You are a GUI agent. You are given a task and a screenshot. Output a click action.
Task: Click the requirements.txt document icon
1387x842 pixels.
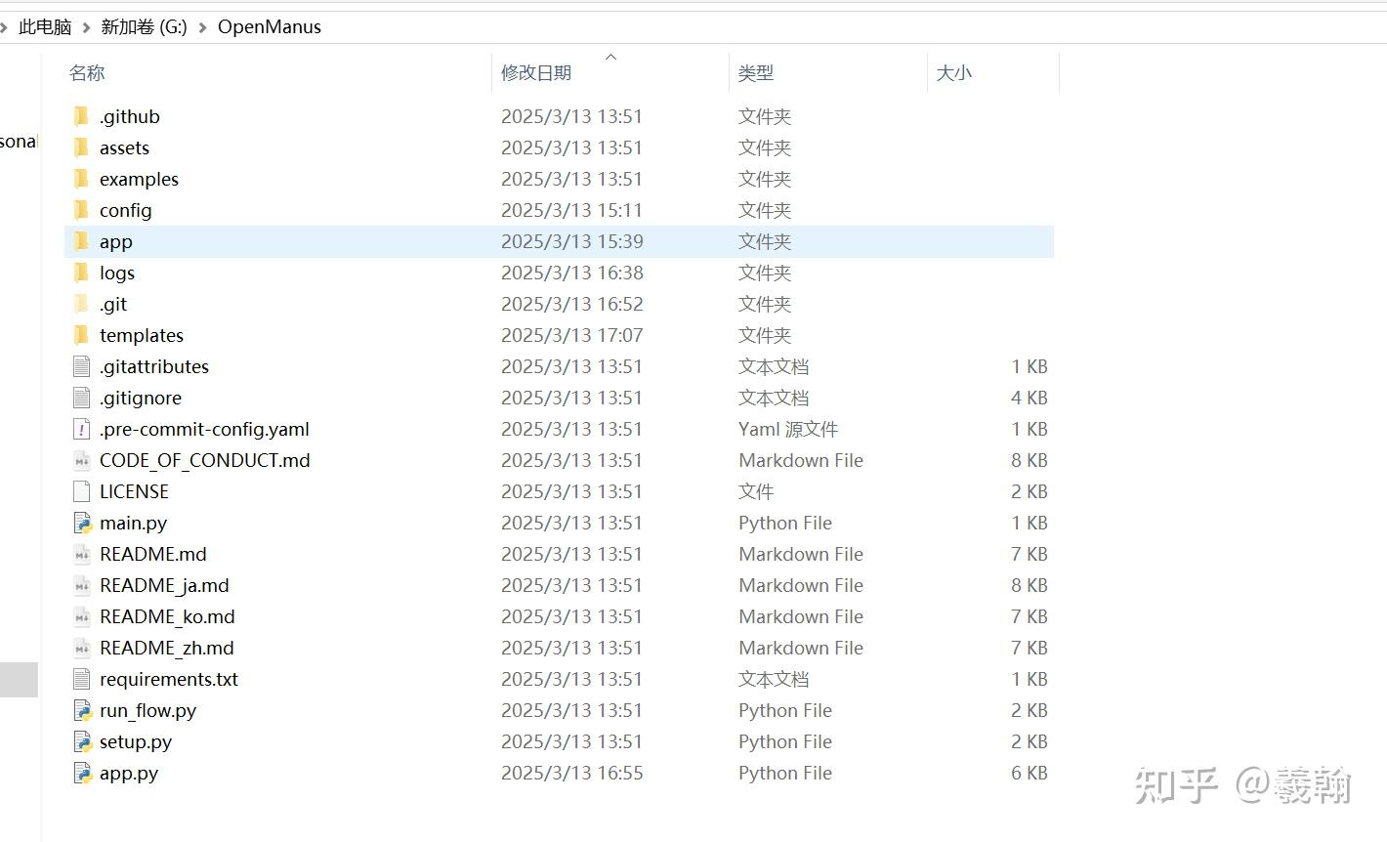82,680
